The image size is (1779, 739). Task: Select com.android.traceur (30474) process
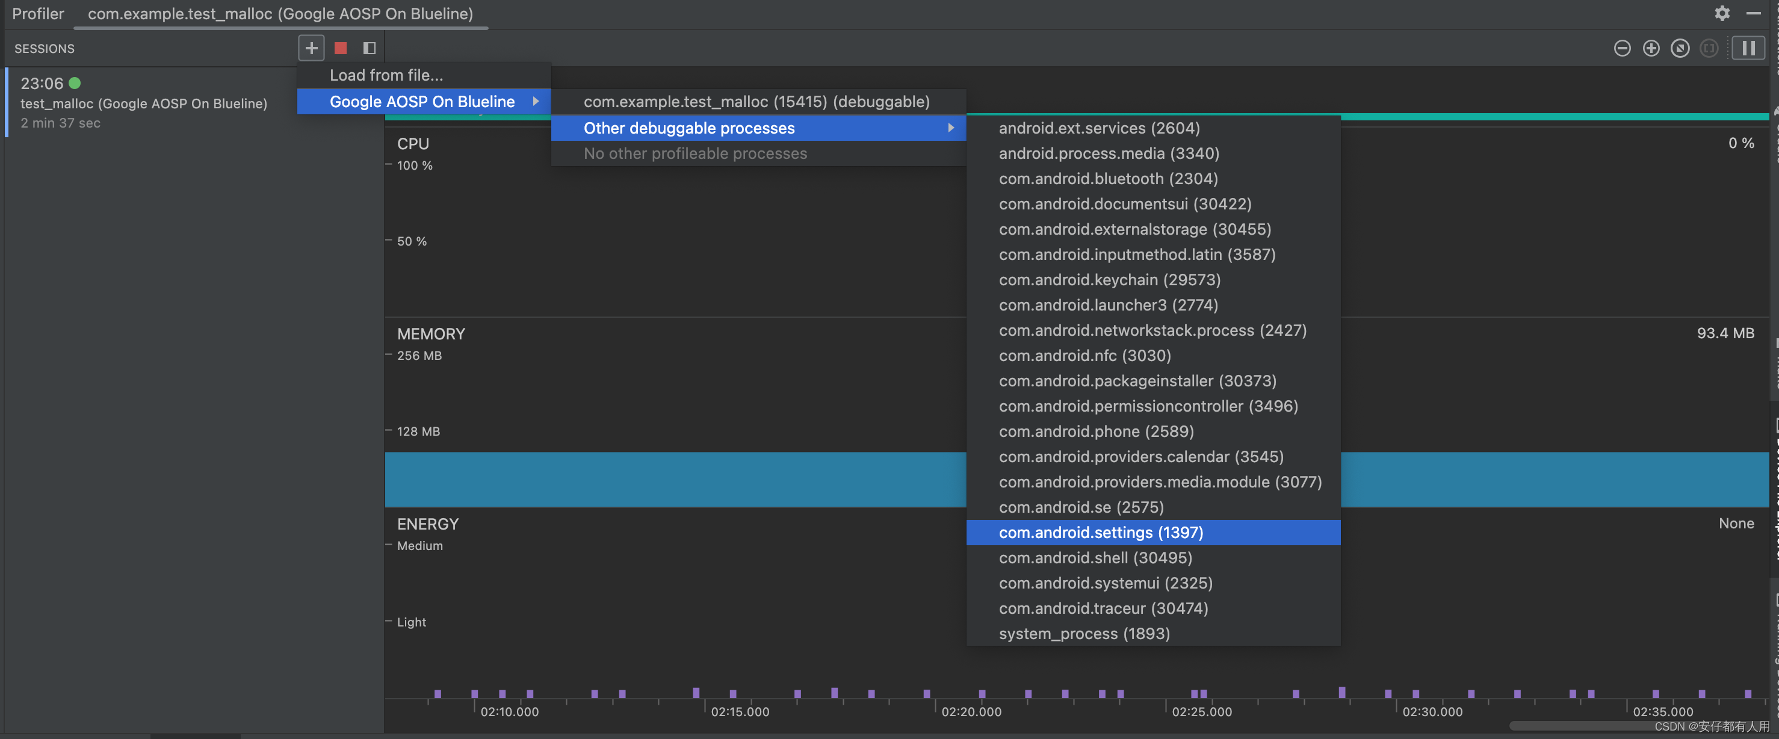coord(1153,608)
